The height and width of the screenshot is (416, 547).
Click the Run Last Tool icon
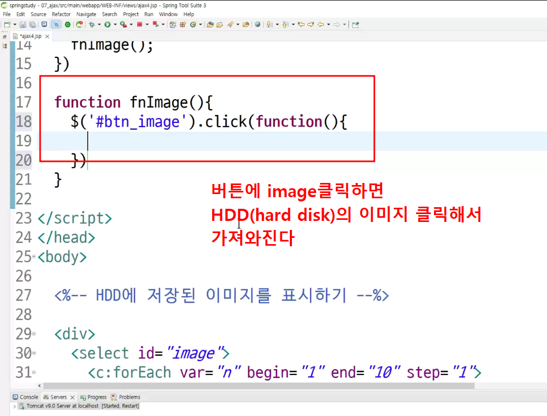pyautogui.click(x=123, y=24)
